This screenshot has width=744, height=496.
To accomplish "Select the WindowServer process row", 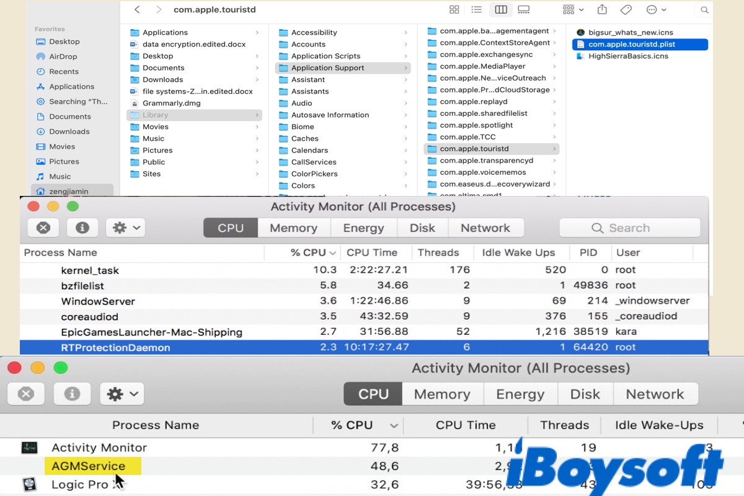I will tap(365, 301).
